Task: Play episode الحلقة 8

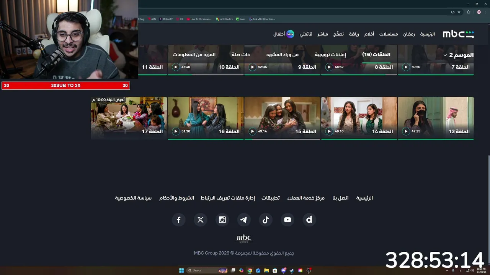Action: pos(329,67)
